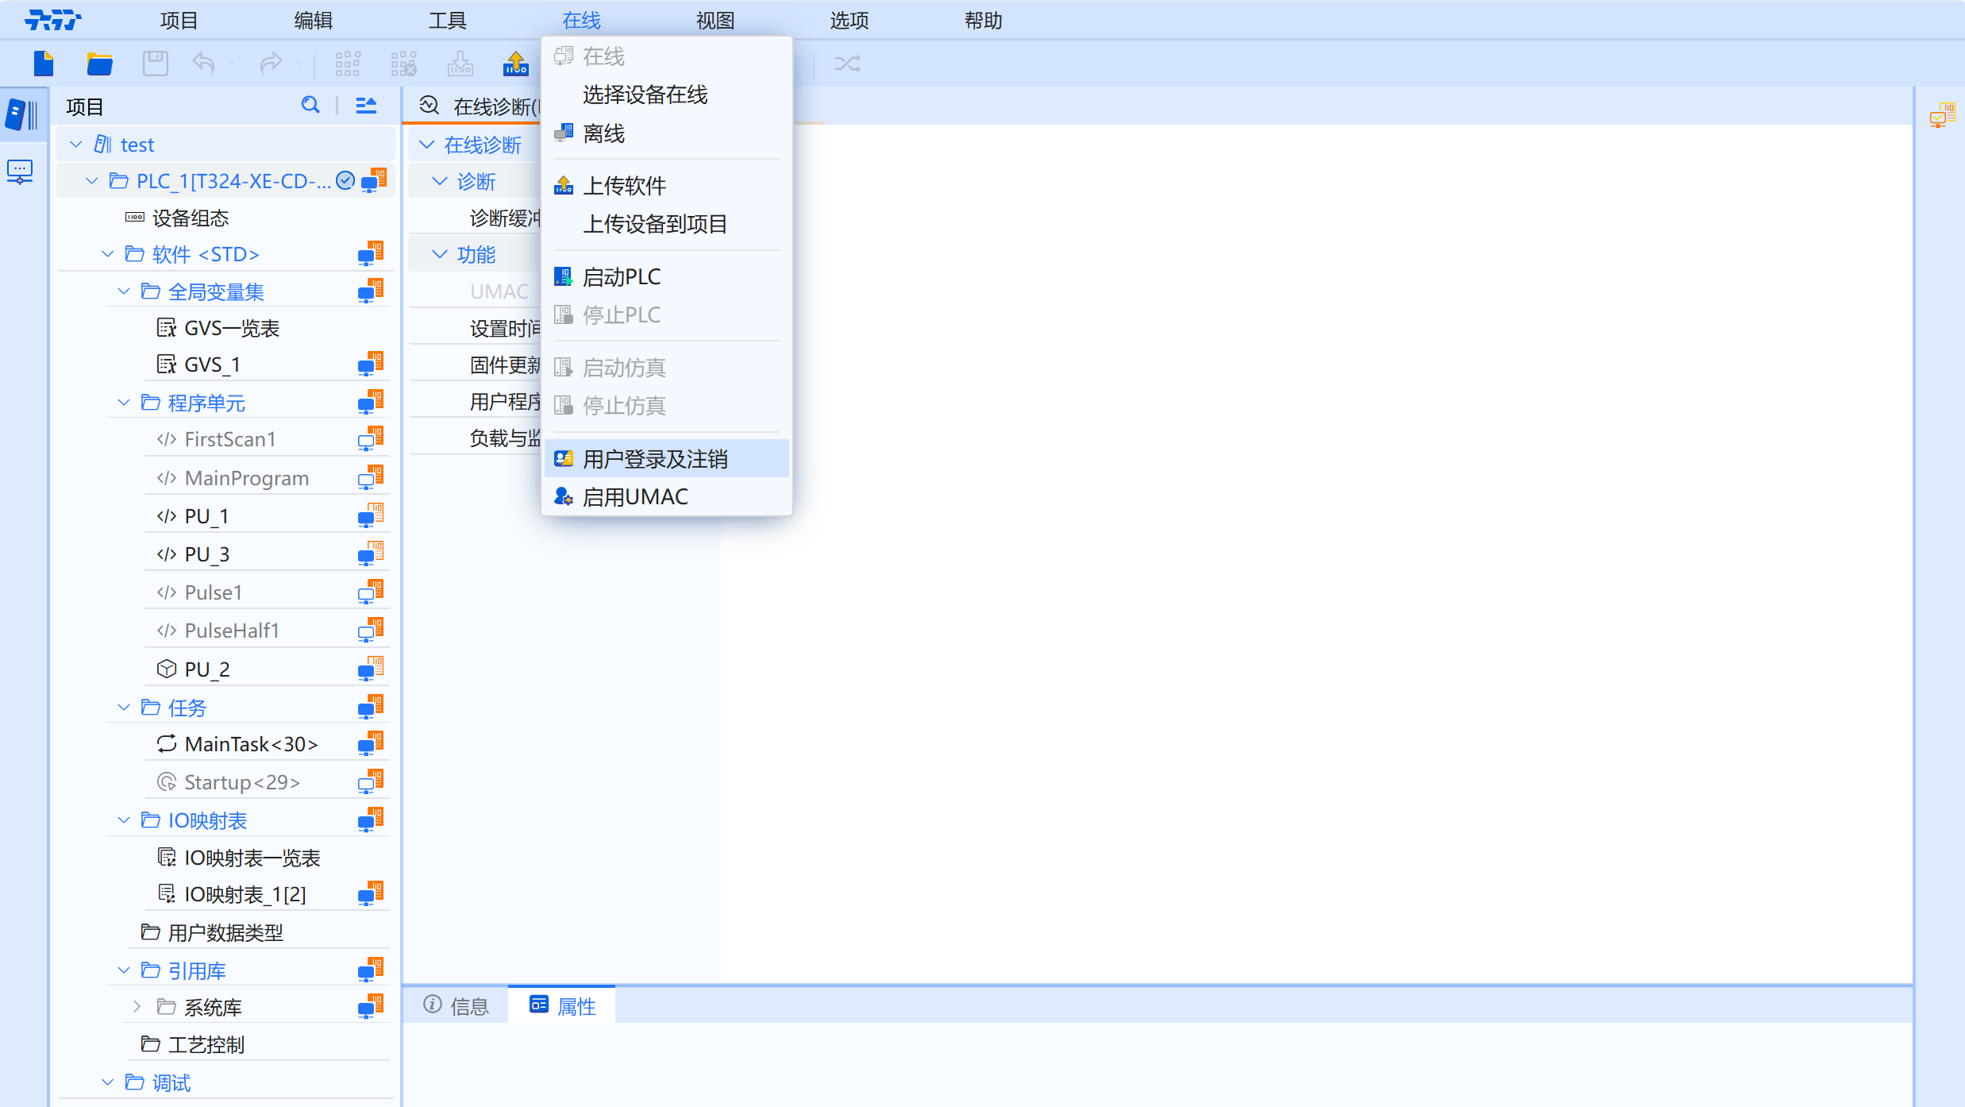Click the search icon in project panel
The width and height of the screenshot is (1965, 1107).
coord(310,105)
